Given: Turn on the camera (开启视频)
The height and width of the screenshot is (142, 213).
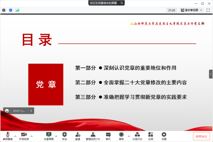Looking at the screenshot, I should (24, 135).
